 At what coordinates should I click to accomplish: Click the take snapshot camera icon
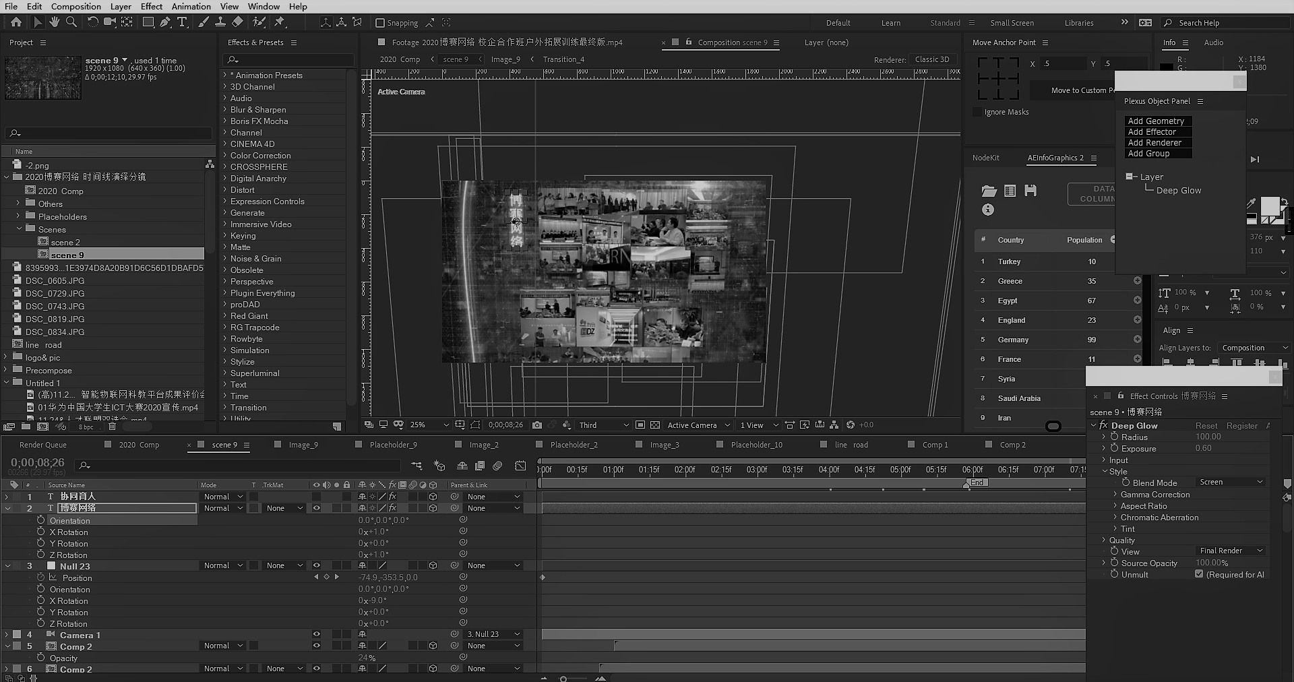pyautogui.click(x=537, y=425)
